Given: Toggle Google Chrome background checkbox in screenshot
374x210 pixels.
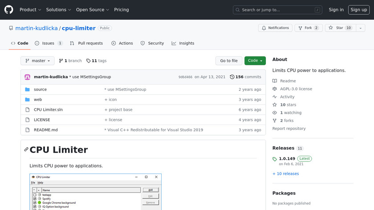Looking at the screenshot, I should tap(35, 203).
